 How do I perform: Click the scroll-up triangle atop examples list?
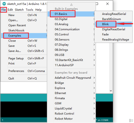(71, 5)
